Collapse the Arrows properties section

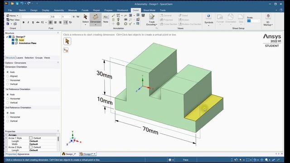click(6, 135)
